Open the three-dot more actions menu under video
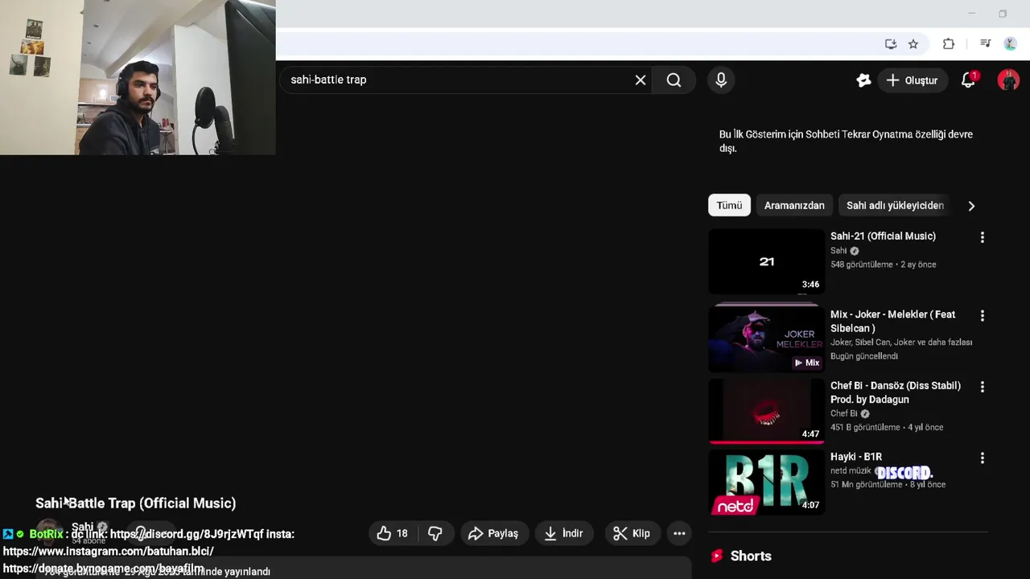Viewport: 1030px width, 579px height. pyautogui.click(x=679, y=533)
